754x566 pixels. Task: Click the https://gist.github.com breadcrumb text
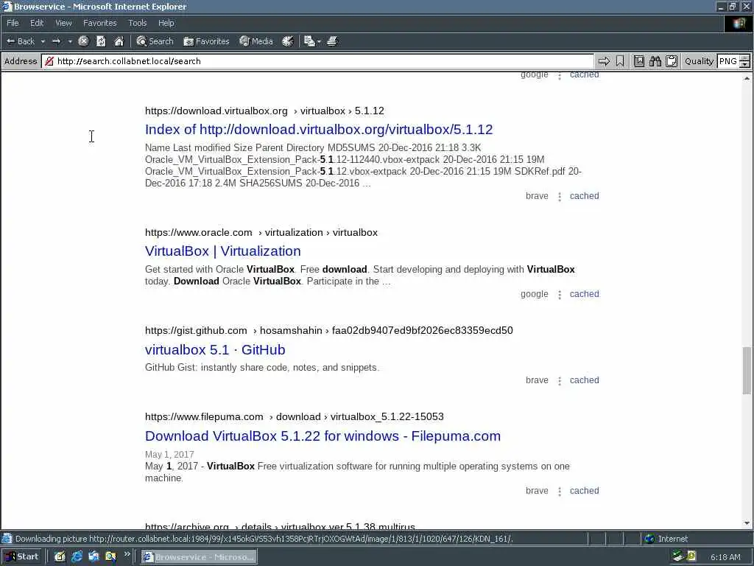pos(196,331)
